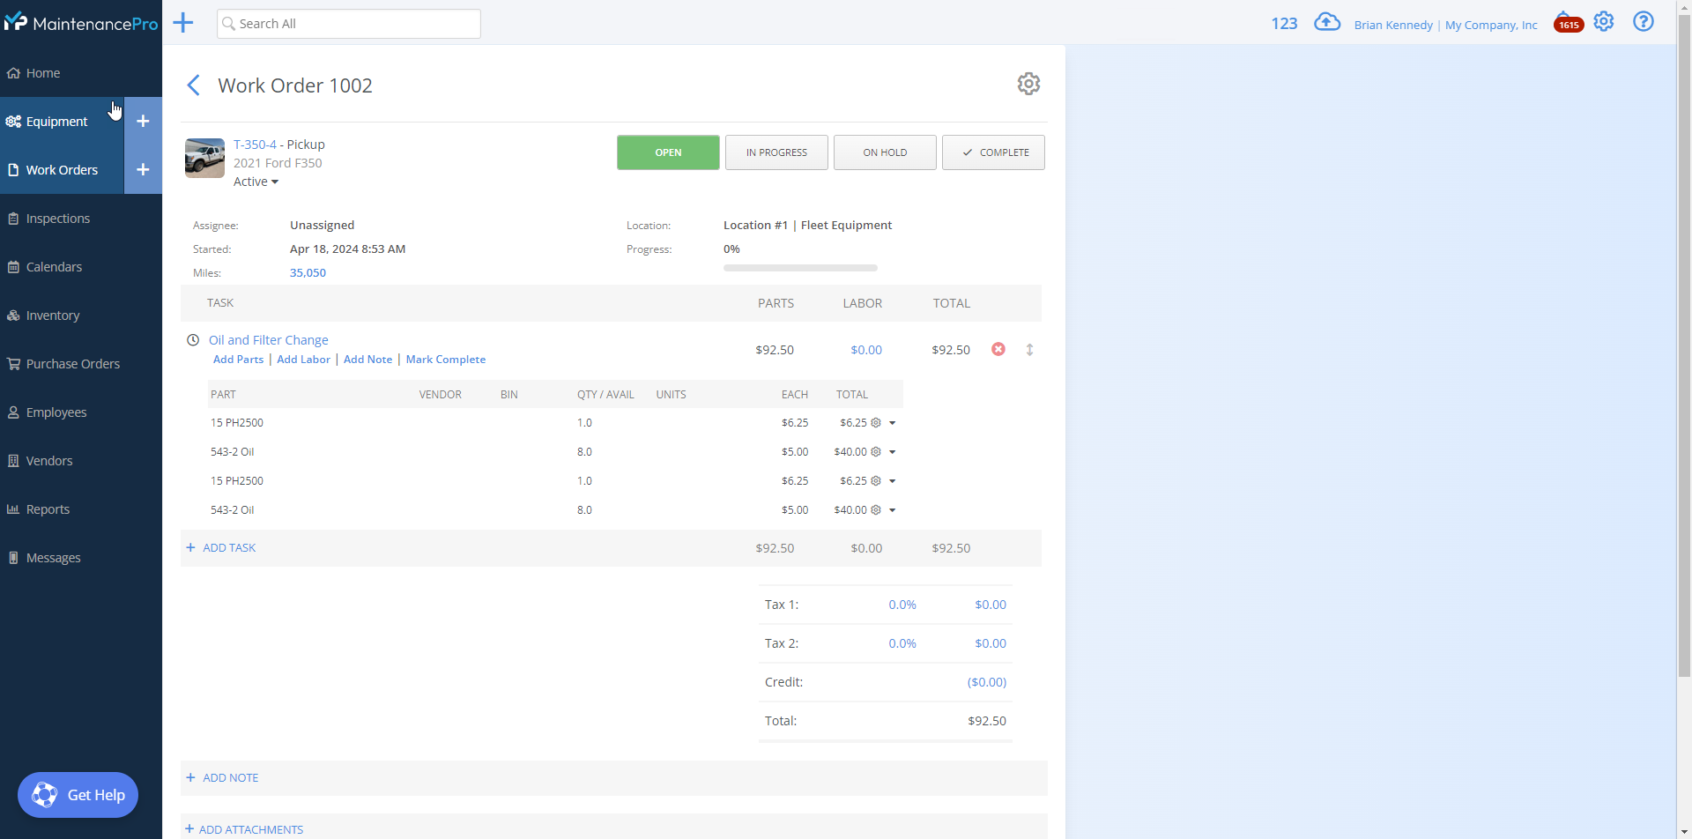Image resolution: width=1692 pixels, height=839 pixels.
Task: Expand first 543-2 Oil part dropdown arrow
Action: (x=893, y=452)
